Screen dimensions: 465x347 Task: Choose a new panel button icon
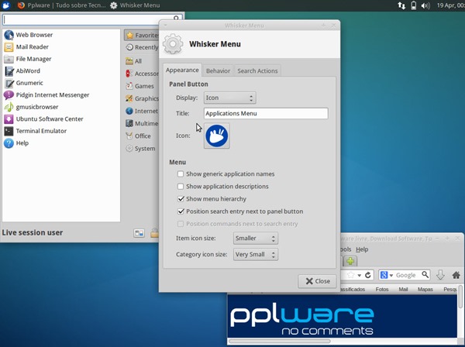click(x=217, y=136)
